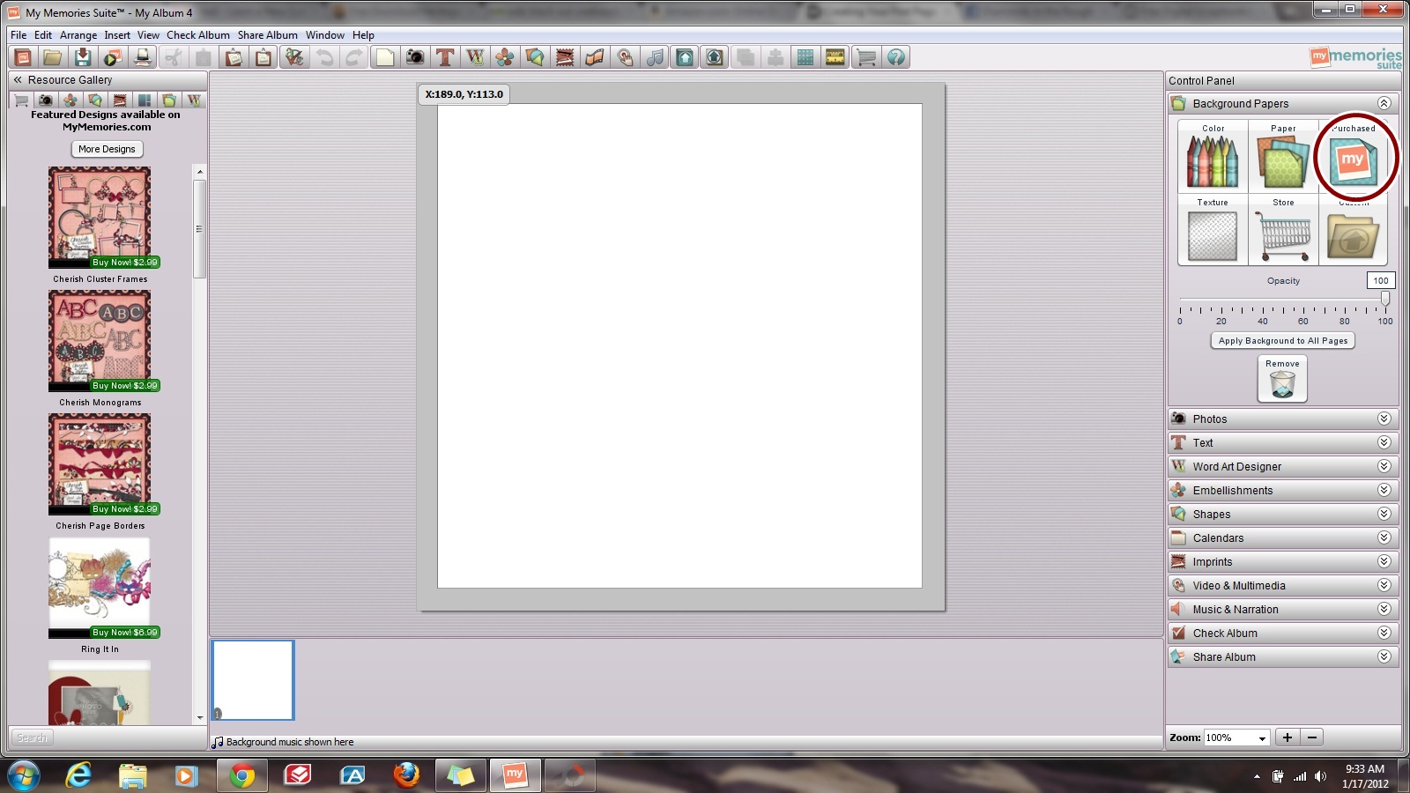Click the Print toolbar icon
The width and height of the screenshot is (1410, 793).
(x=142, y=57)
